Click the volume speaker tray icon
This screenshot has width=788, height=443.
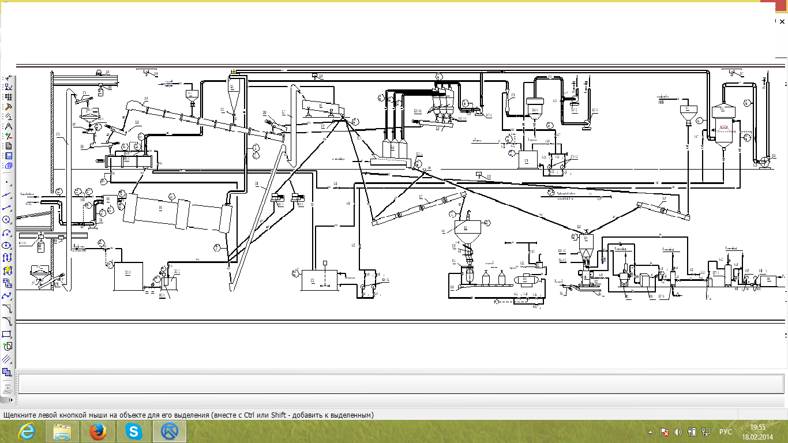(x=678, y=432)
